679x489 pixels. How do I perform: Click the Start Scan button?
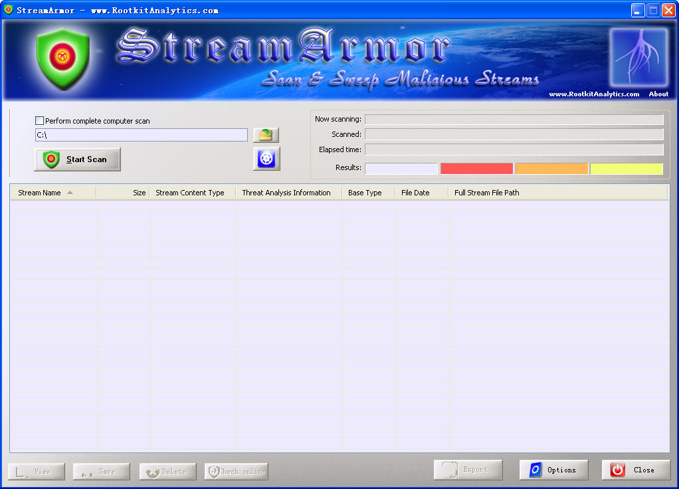78,159
